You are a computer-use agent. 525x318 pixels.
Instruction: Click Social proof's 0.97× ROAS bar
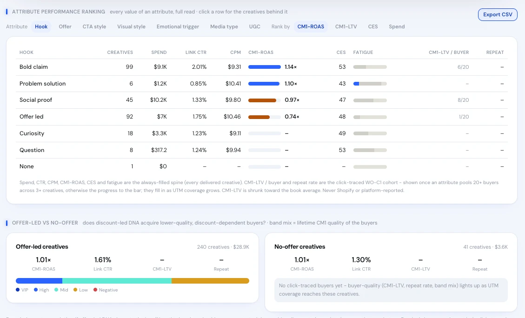pyautogui.click(x=265, y=100)
